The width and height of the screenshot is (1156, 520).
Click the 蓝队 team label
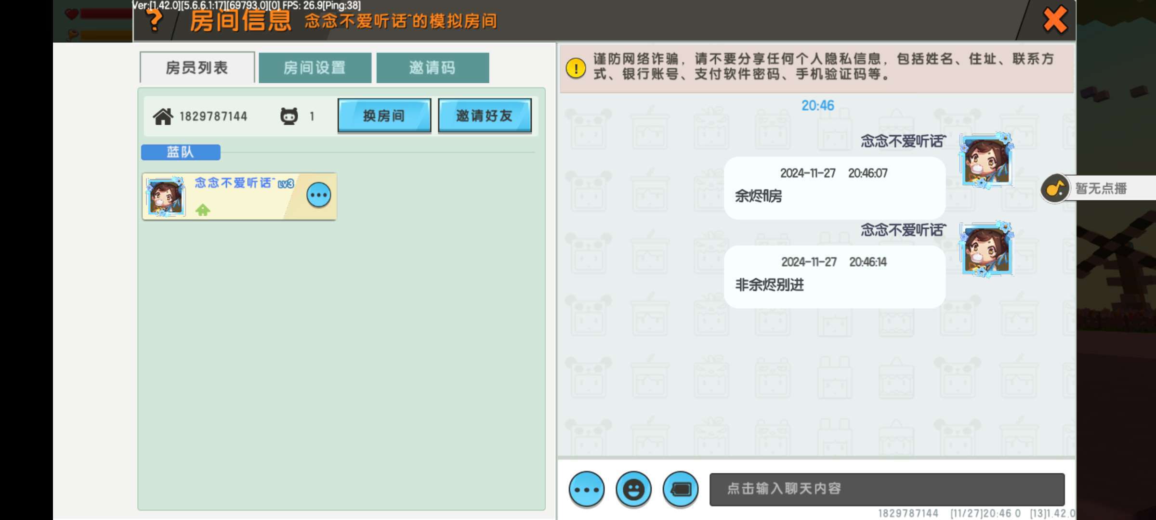(x=181, y=152)
